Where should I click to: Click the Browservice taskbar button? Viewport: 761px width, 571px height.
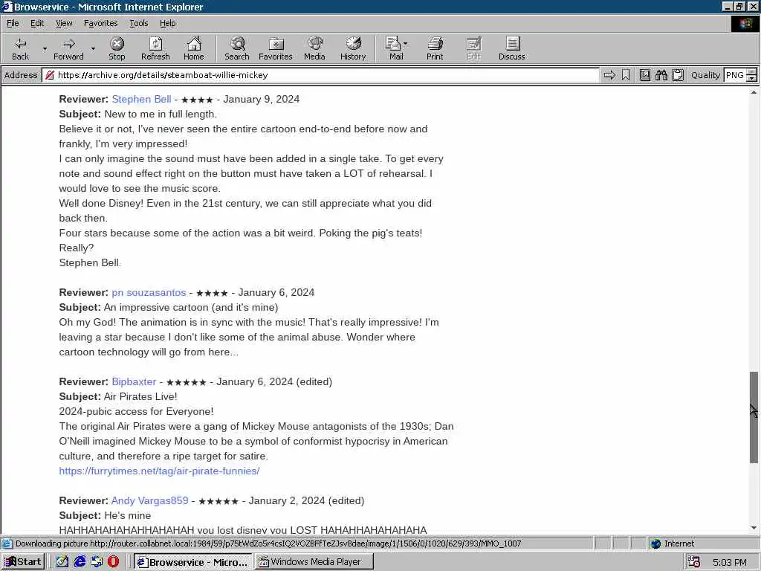[x=192, y=562]
